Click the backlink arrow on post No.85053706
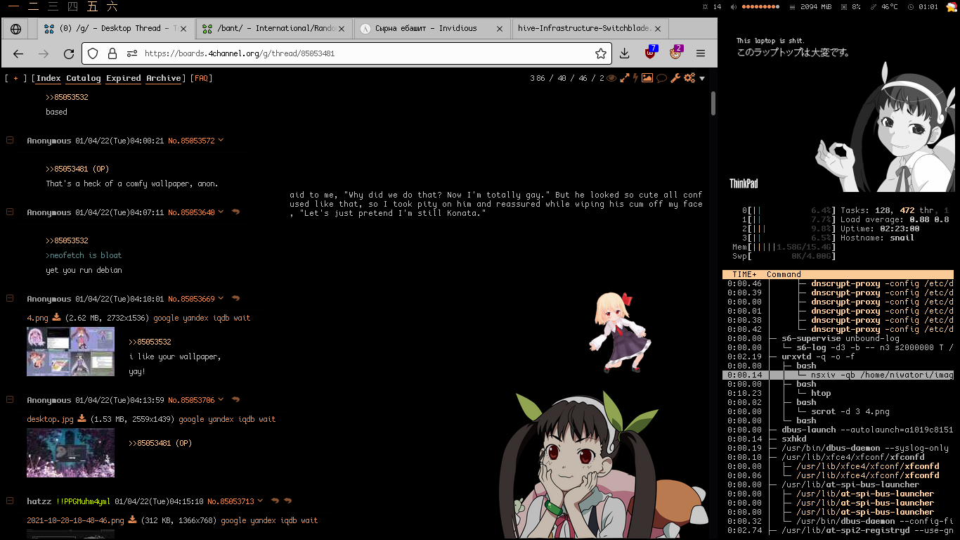This screenshot has height=540, width=960. (235, 400)
